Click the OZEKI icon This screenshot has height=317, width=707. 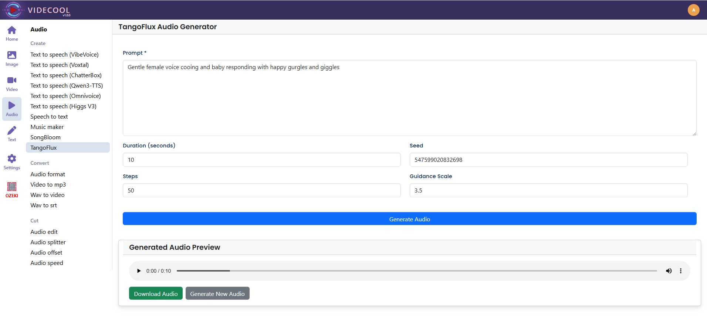click(12, 190)
